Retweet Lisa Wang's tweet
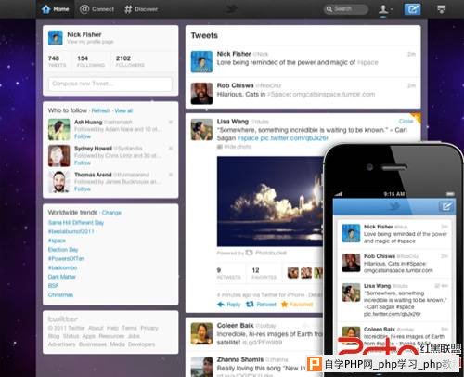 click(261, 305)
